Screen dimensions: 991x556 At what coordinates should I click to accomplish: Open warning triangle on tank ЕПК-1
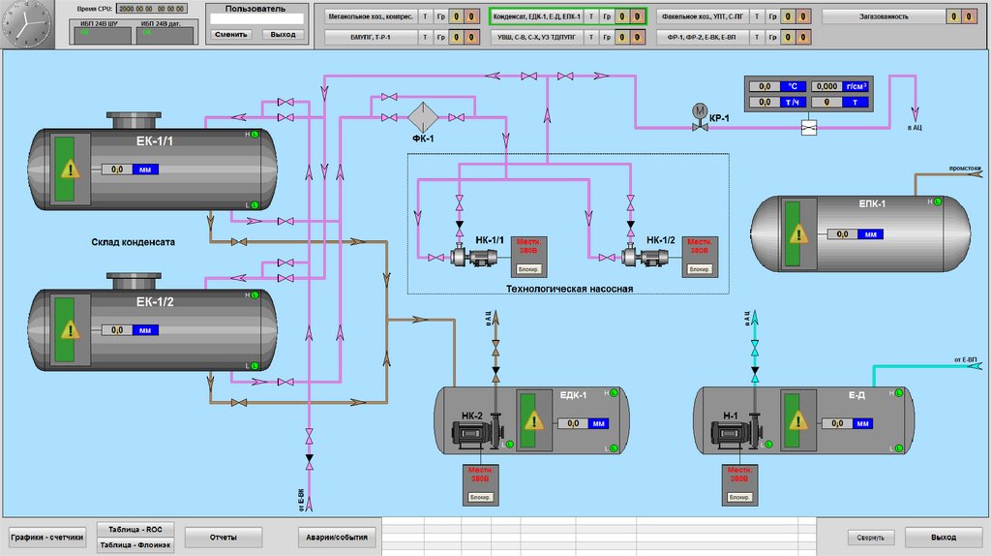(798, 233)
